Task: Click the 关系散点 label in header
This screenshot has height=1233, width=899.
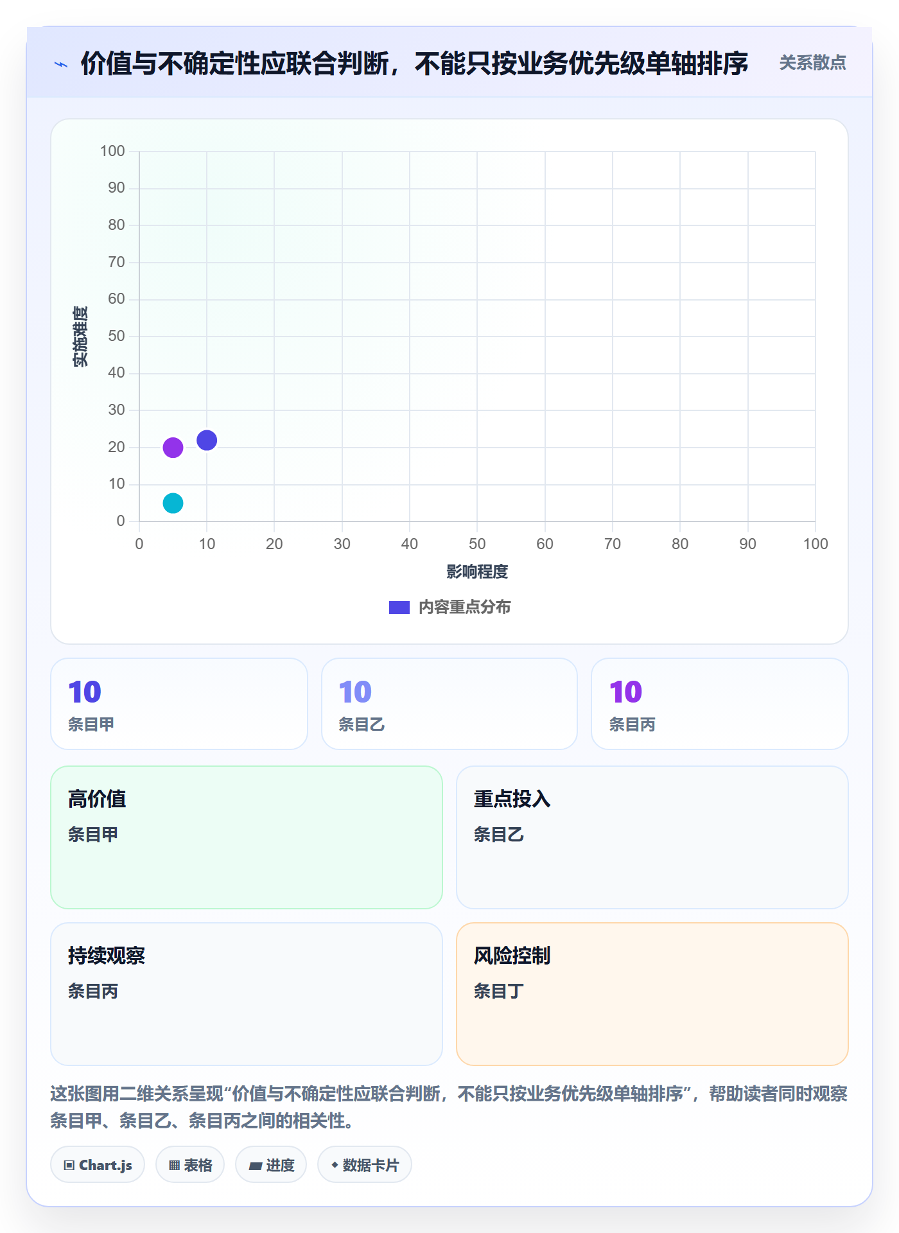Action: (x=812, y=63)
